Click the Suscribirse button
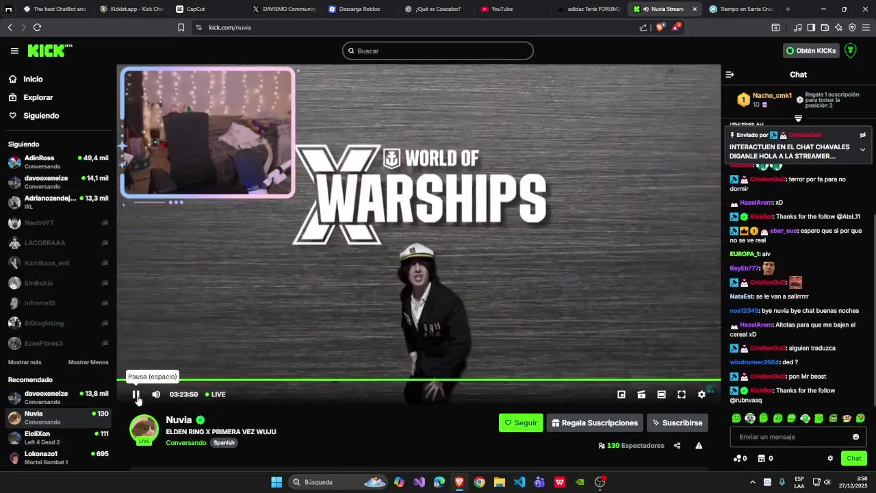Image resolution: width=876 pixels, height=493 pixels. click(x=678, y=423)
